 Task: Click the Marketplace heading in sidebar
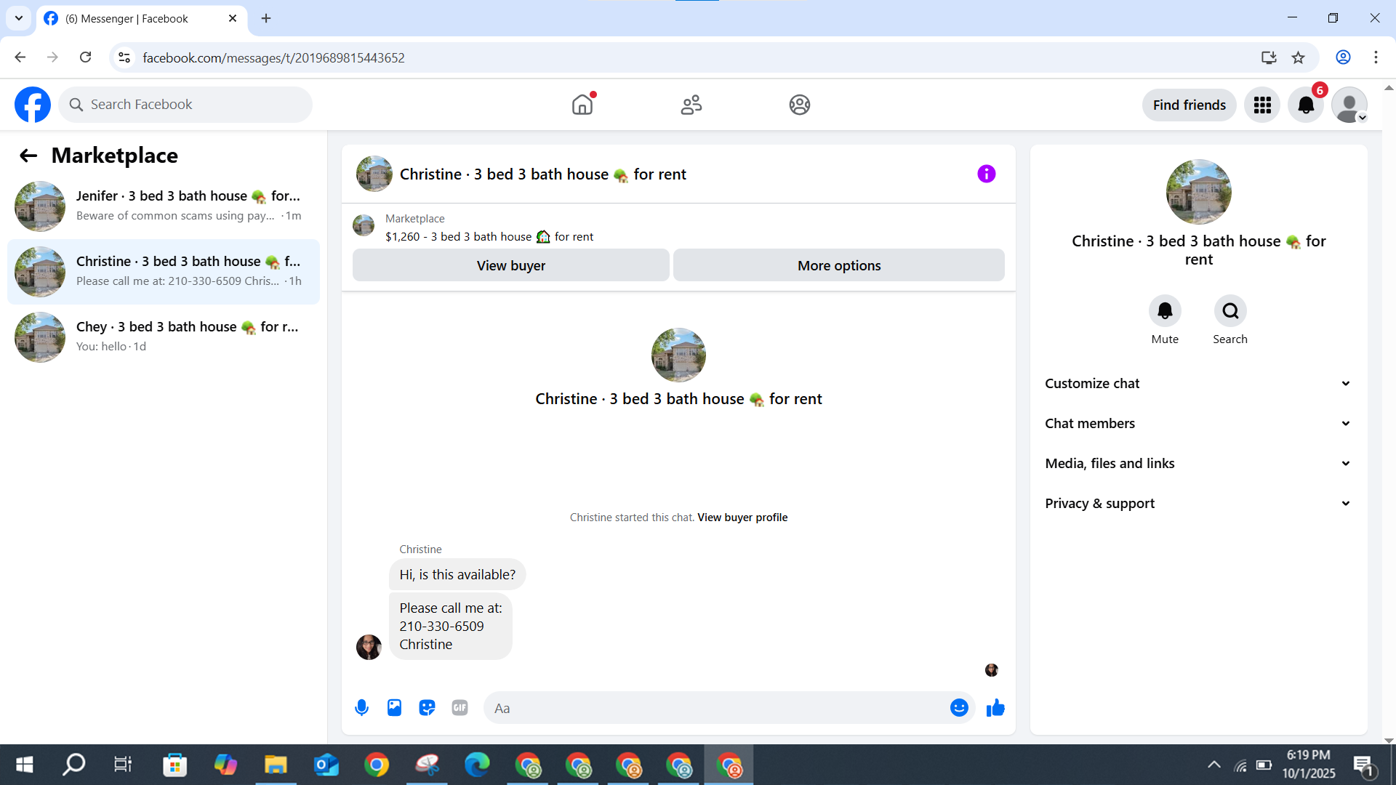coord(115,156)
